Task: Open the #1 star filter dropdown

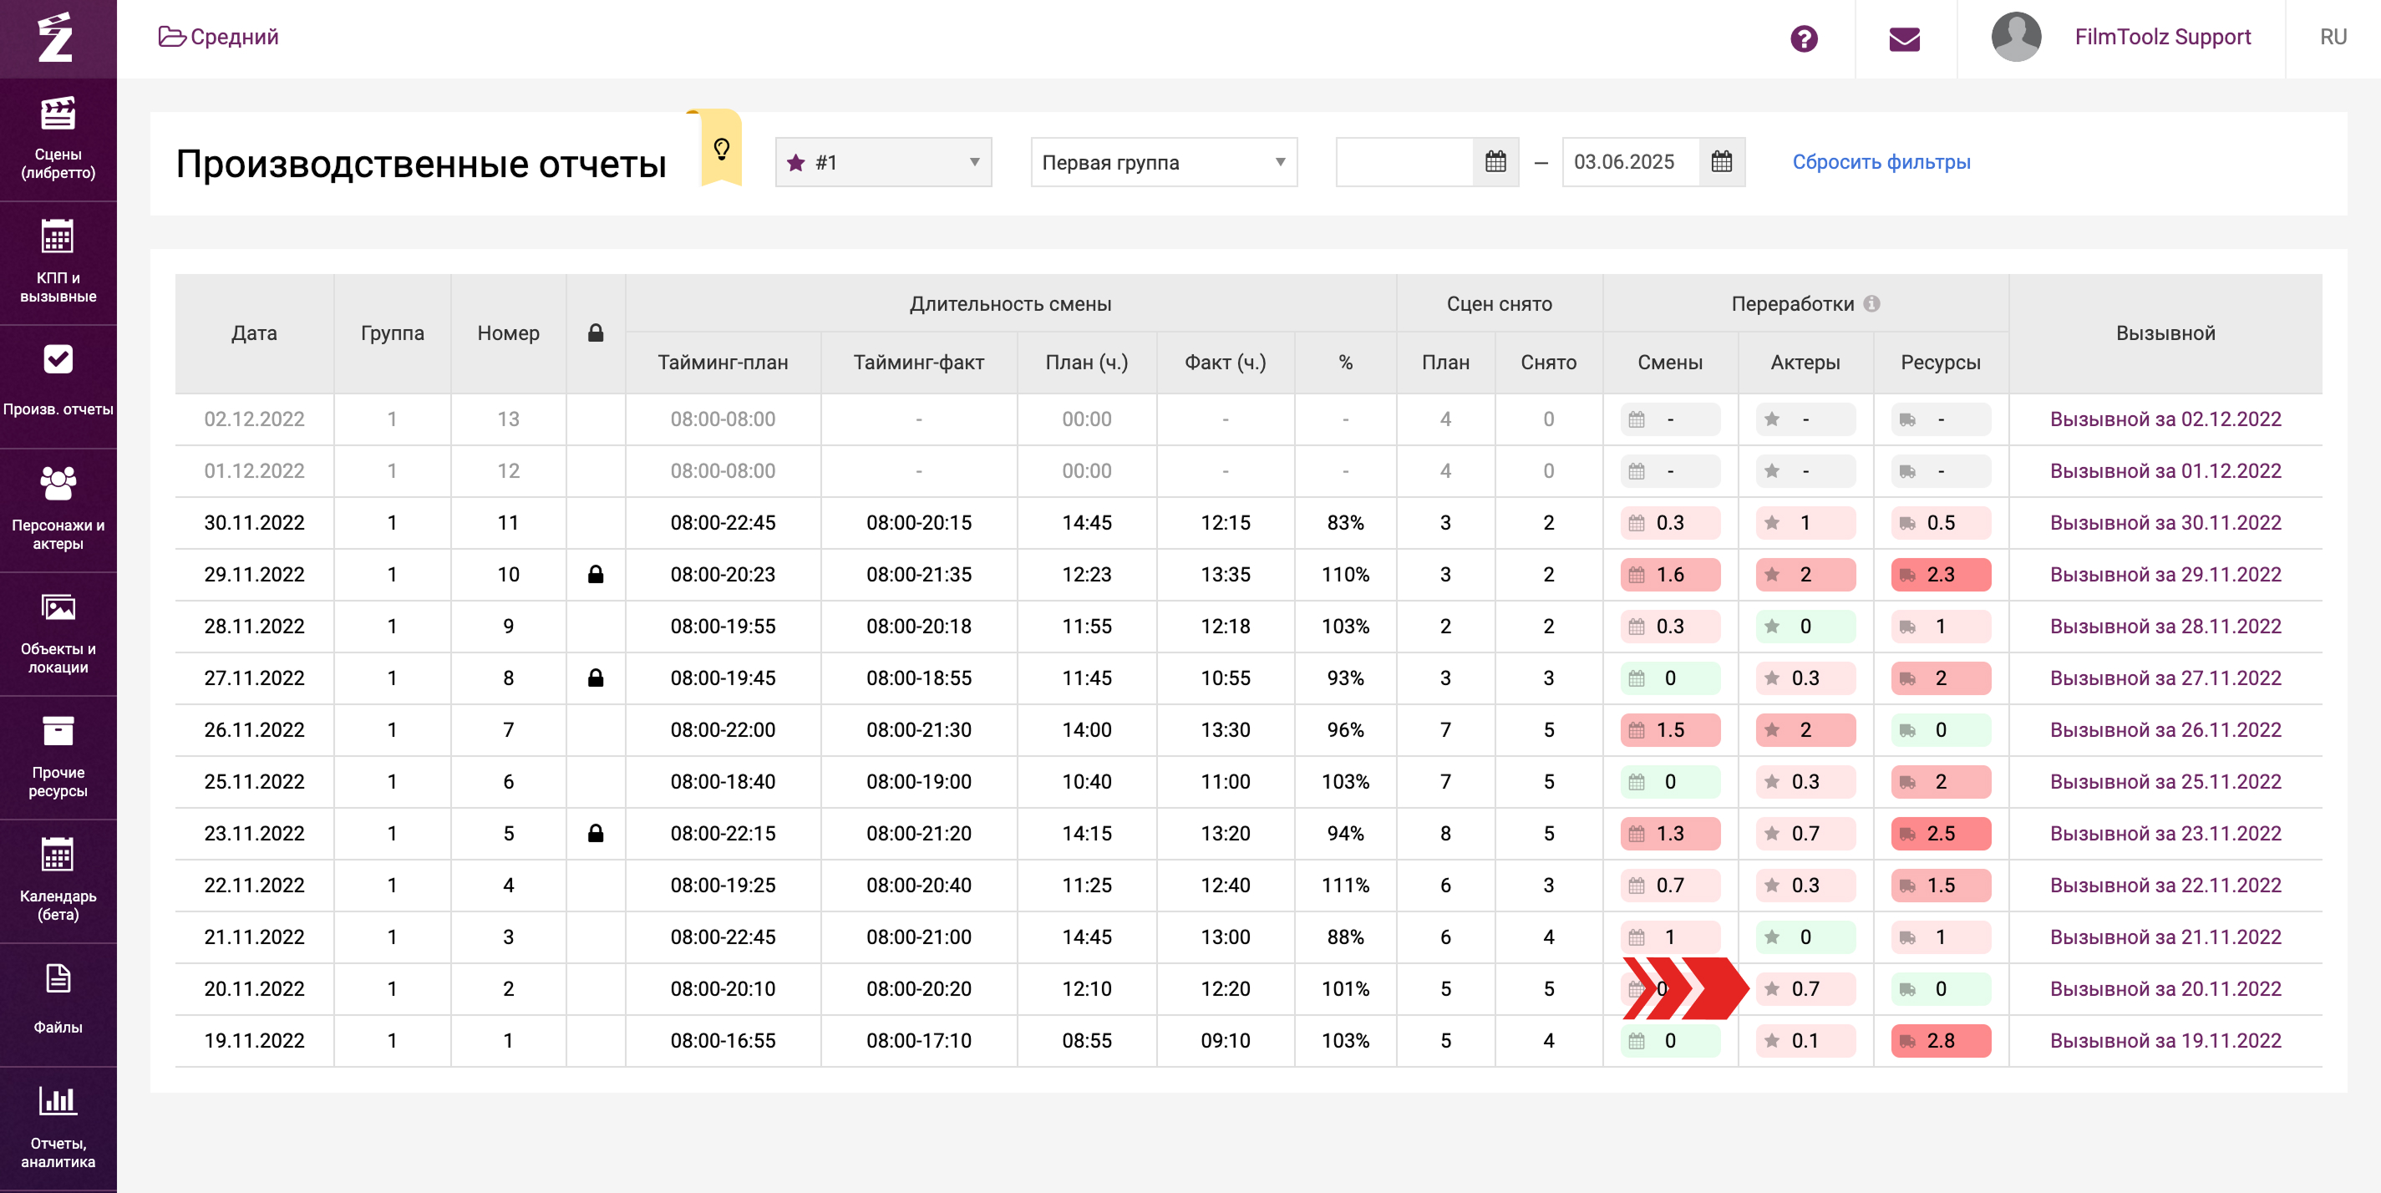Action: (883, 163)
